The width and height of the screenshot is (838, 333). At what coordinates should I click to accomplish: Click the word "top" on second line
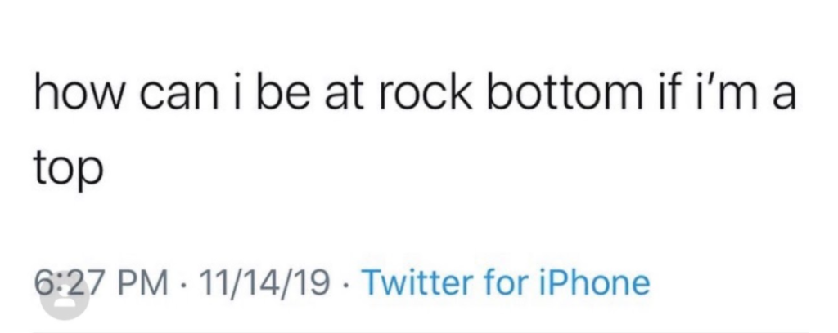[68, 169]
